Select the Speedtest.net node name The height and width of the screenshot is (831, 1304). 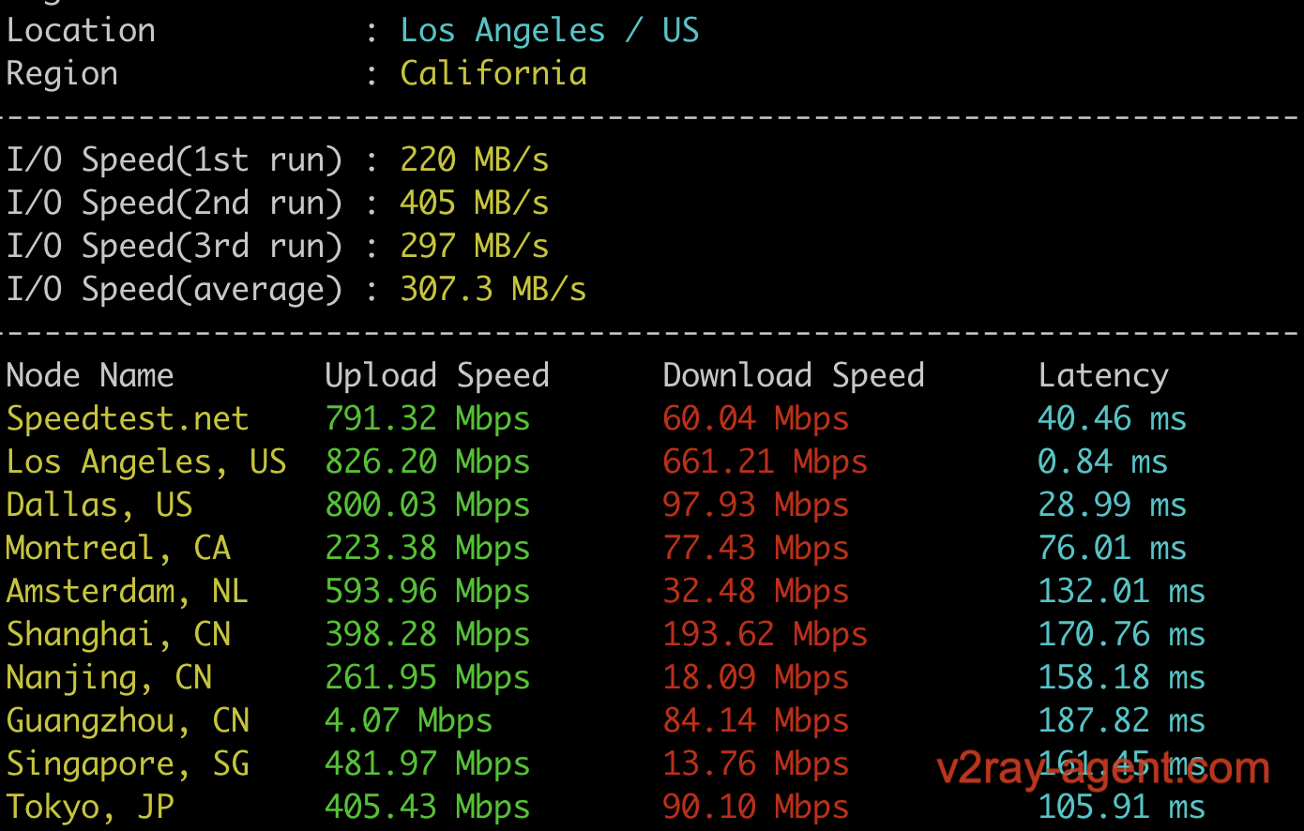(128, 419)
